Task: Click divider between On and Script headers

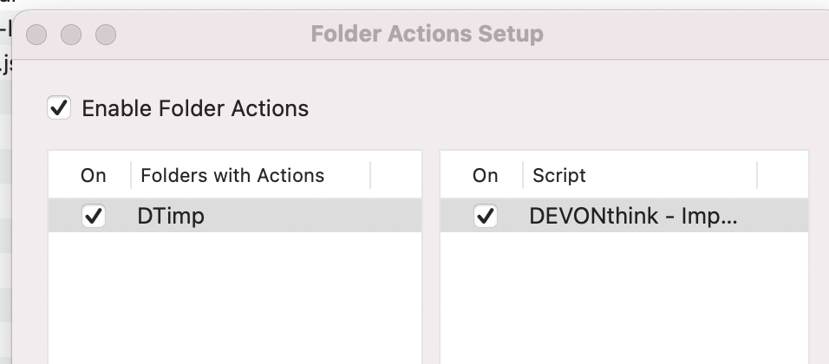Action: 523,175
